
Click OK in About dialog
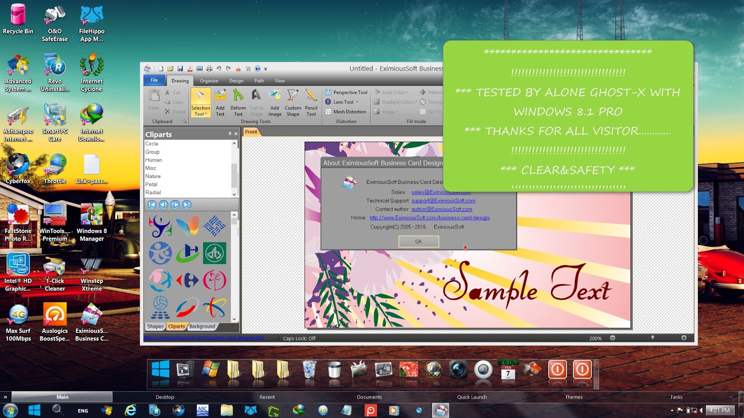coord(418,242)
